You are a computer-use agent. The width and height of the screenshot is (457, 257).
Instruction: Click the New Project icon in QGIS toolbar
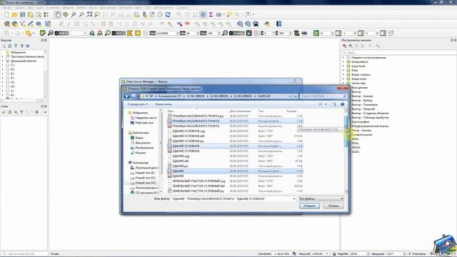pyautogui.click(x=6, y=14)
